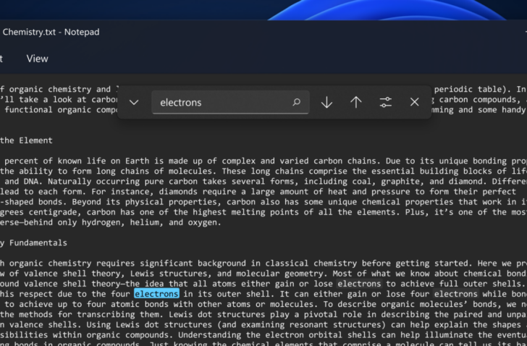This screenshot has width=527, height=346.
Task: Click the find input field containing electrons
Action: [230, 102]
